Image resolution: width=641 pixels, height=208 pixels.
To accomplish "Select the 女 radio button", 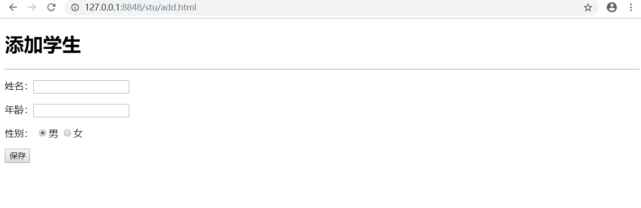I will (x=67, y=133).
